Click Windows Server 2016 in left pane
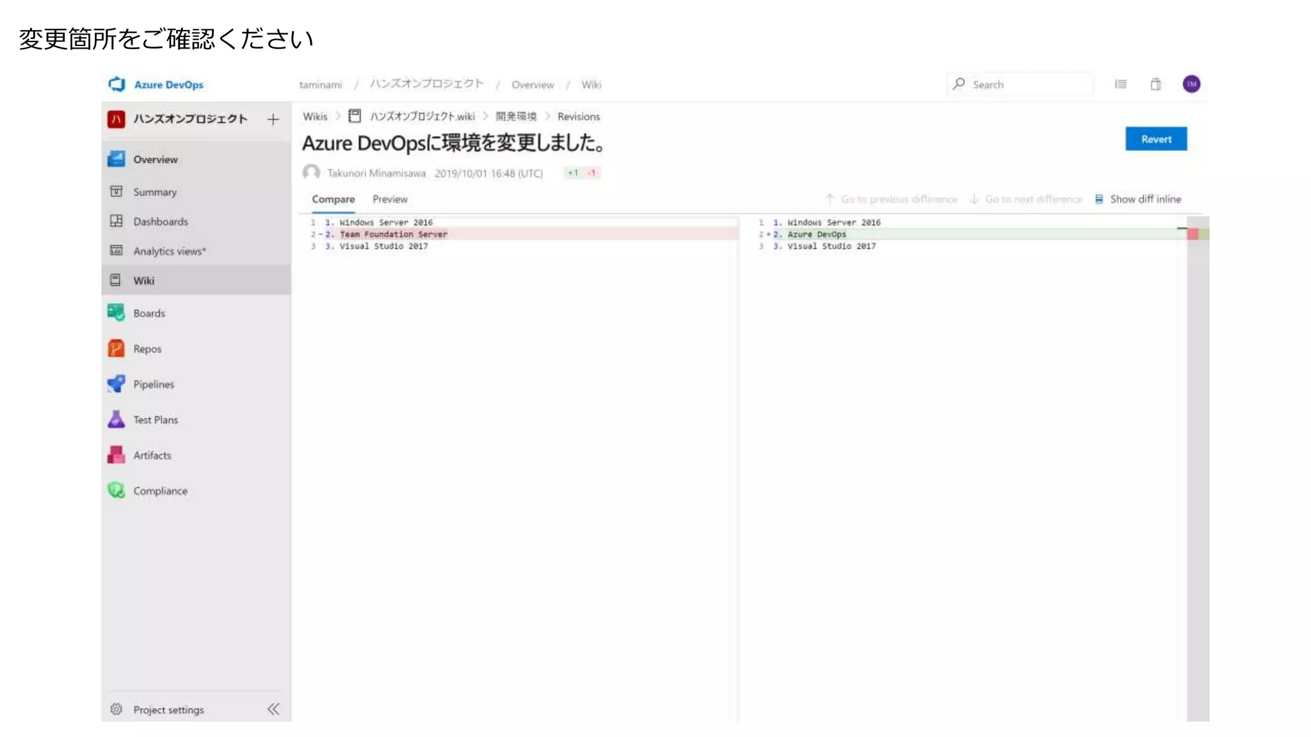The height and width of the screenshot is (737, 1311). click(386, 222)
